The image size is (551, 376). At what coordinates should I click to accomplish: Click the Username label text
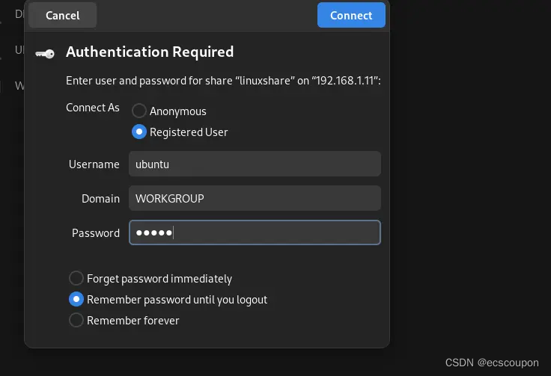(x=94, y=164)
